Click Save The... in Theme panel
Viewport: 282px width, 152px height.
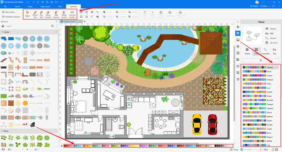click(x=272, y=43)
